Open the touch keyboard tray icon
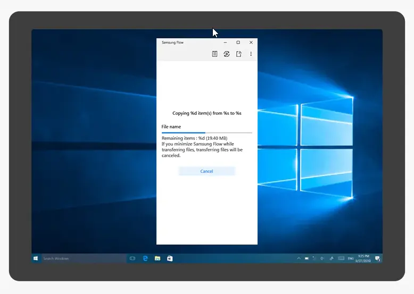Viewport: 414px width, 294px height. (341, 258)
